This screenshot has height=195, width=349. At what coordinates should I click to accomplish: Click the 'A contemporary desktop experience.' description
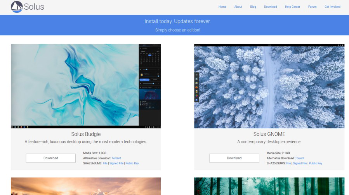(x=269, y=142)
